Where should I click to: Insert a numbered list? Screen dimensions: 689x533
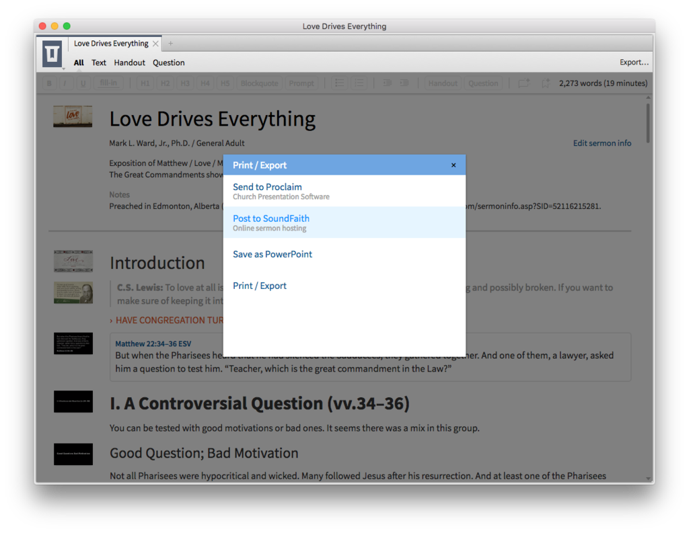[x=359, y=83]
